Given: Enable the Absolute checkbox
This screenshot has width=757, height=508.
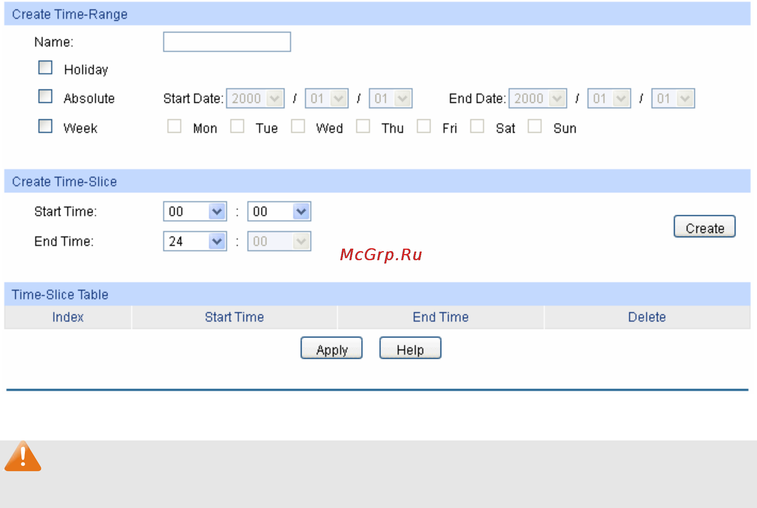Looking at the screenshot, I should [45, 96].
